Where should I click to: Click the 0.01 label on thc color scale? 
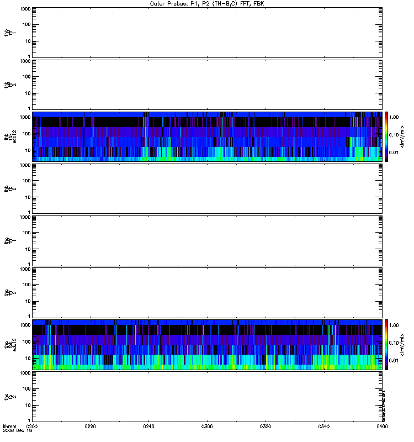[x=394, y=361]
